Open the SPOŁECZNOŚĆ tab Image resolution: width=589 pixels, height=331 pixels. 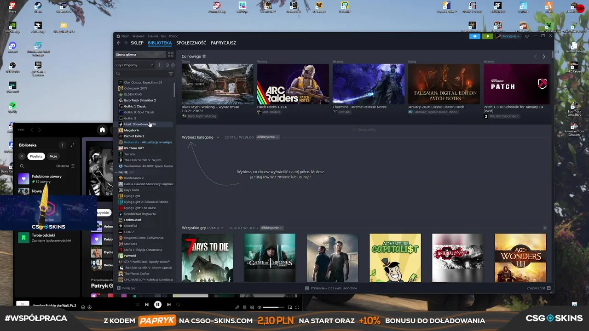pyautogui.click(x=191, y=43)
